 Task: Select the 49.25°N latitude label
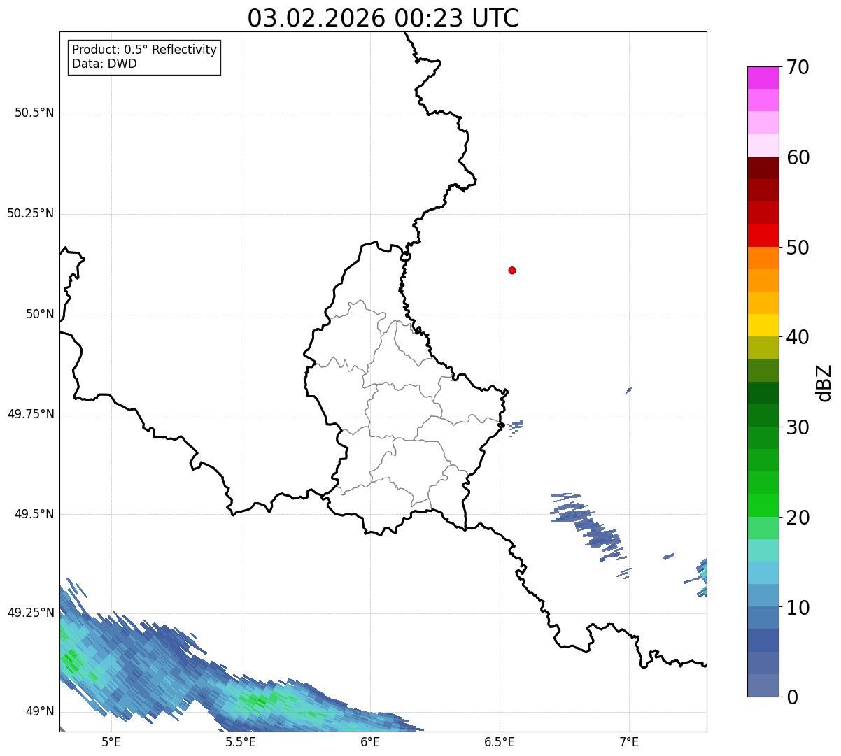31,613
